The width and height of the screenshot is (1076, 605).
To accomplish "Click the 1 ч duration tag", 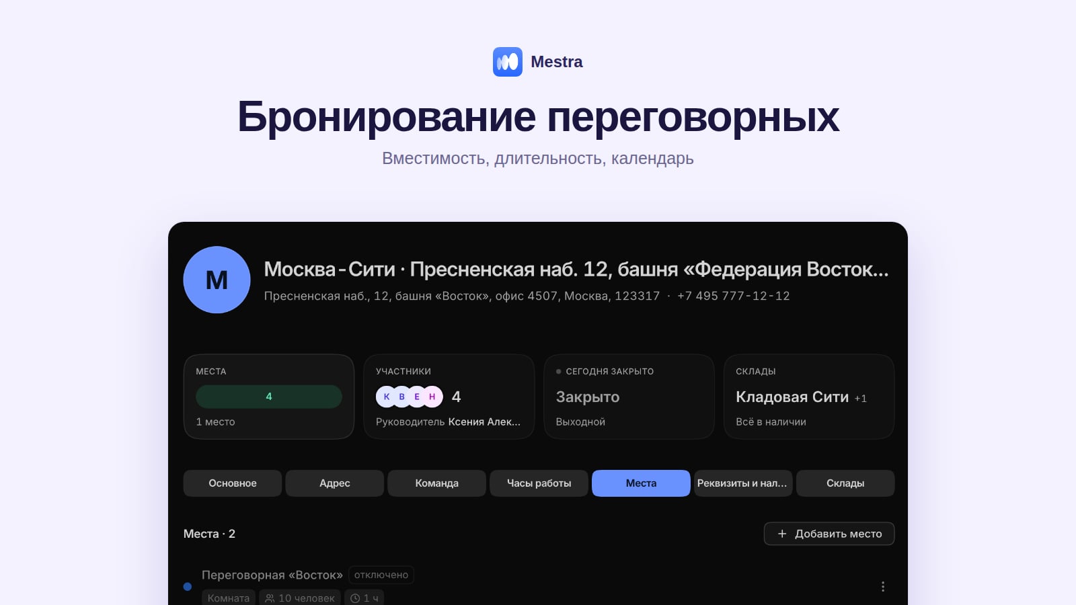I will point(364,598).
